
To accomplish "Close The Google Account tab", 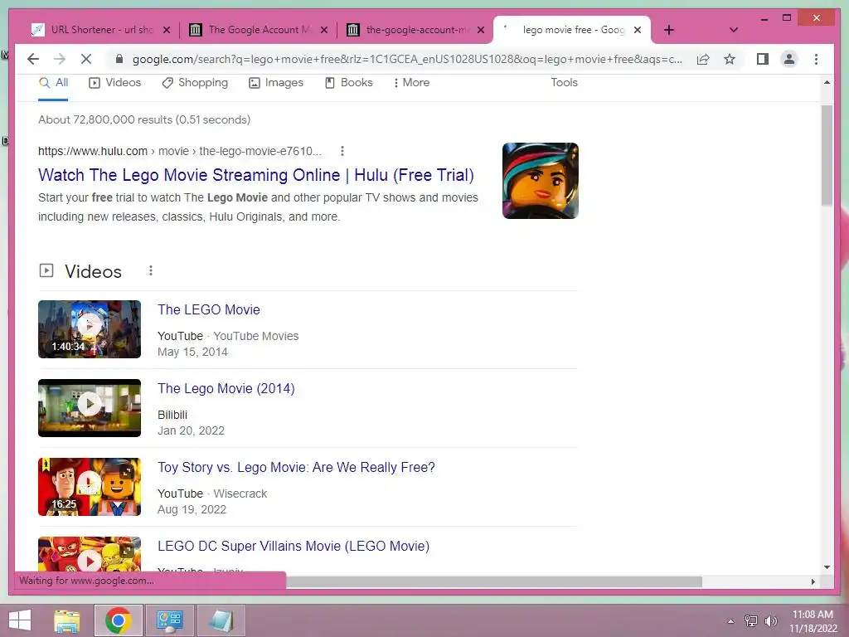I will (324, 30).
